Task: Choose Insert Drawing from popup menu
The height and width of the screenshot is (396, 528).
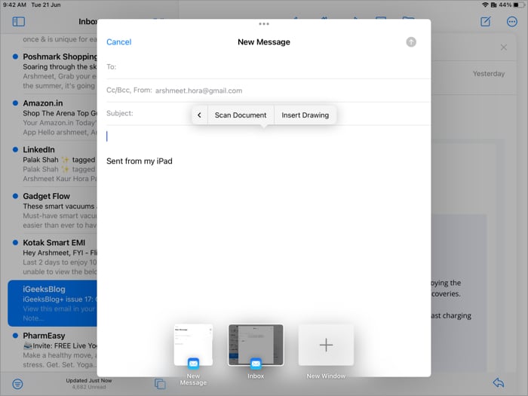Action: [305, 115]
